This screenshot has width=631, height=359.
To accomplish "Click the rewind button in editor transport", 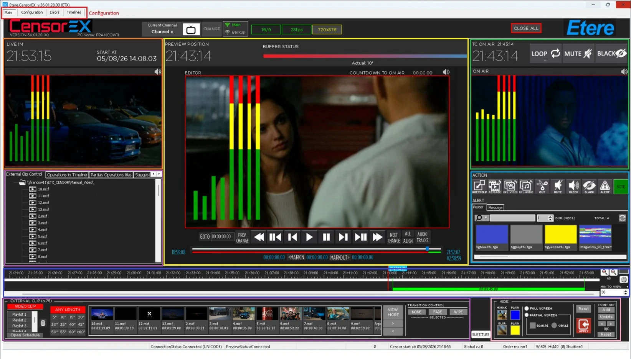I will [x=259, y=238].
